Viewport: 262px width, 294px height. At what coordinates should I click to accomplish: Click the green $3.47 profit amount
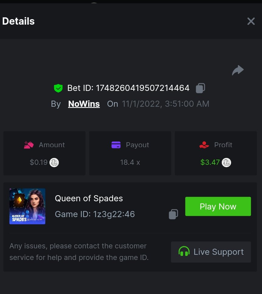tap(210, 162)
